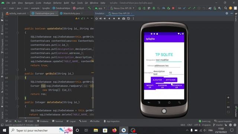Click the Adresse field with addresses tes
238x134 pixels.
coord(167,66)
